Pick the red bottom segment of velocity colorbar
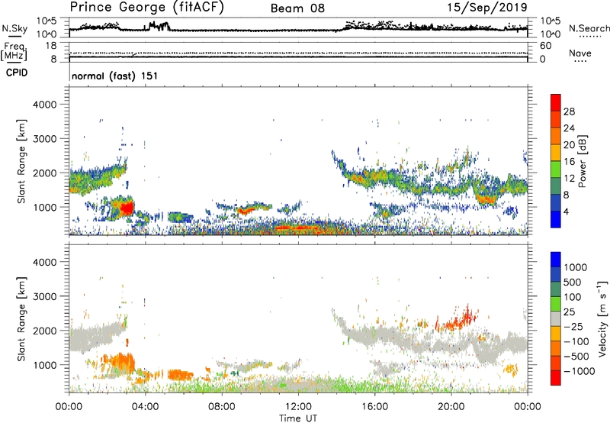The image size is (610, 423). click(556, 378)
